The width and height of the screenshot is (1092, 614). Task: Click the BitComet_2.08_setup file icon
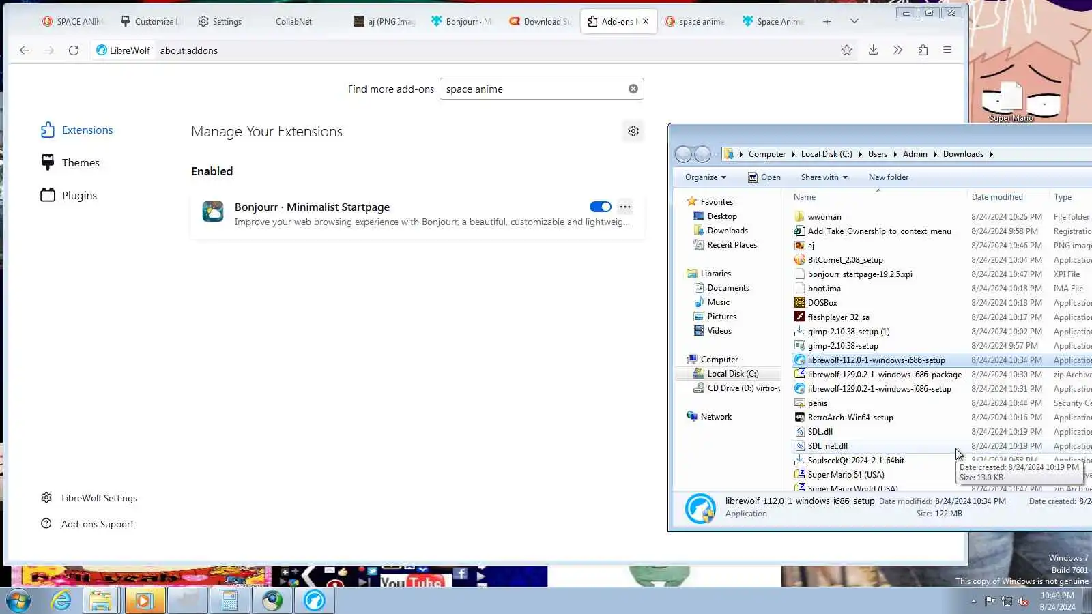(800, 260)
